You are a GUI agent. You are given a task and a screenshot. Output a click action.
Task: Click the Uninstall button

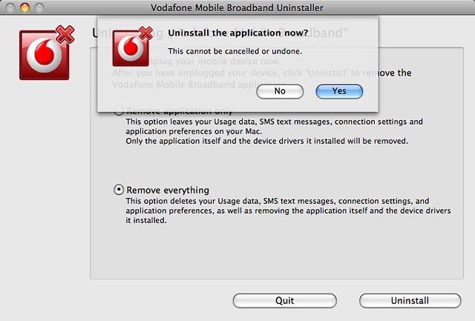(x=410, y=300)
